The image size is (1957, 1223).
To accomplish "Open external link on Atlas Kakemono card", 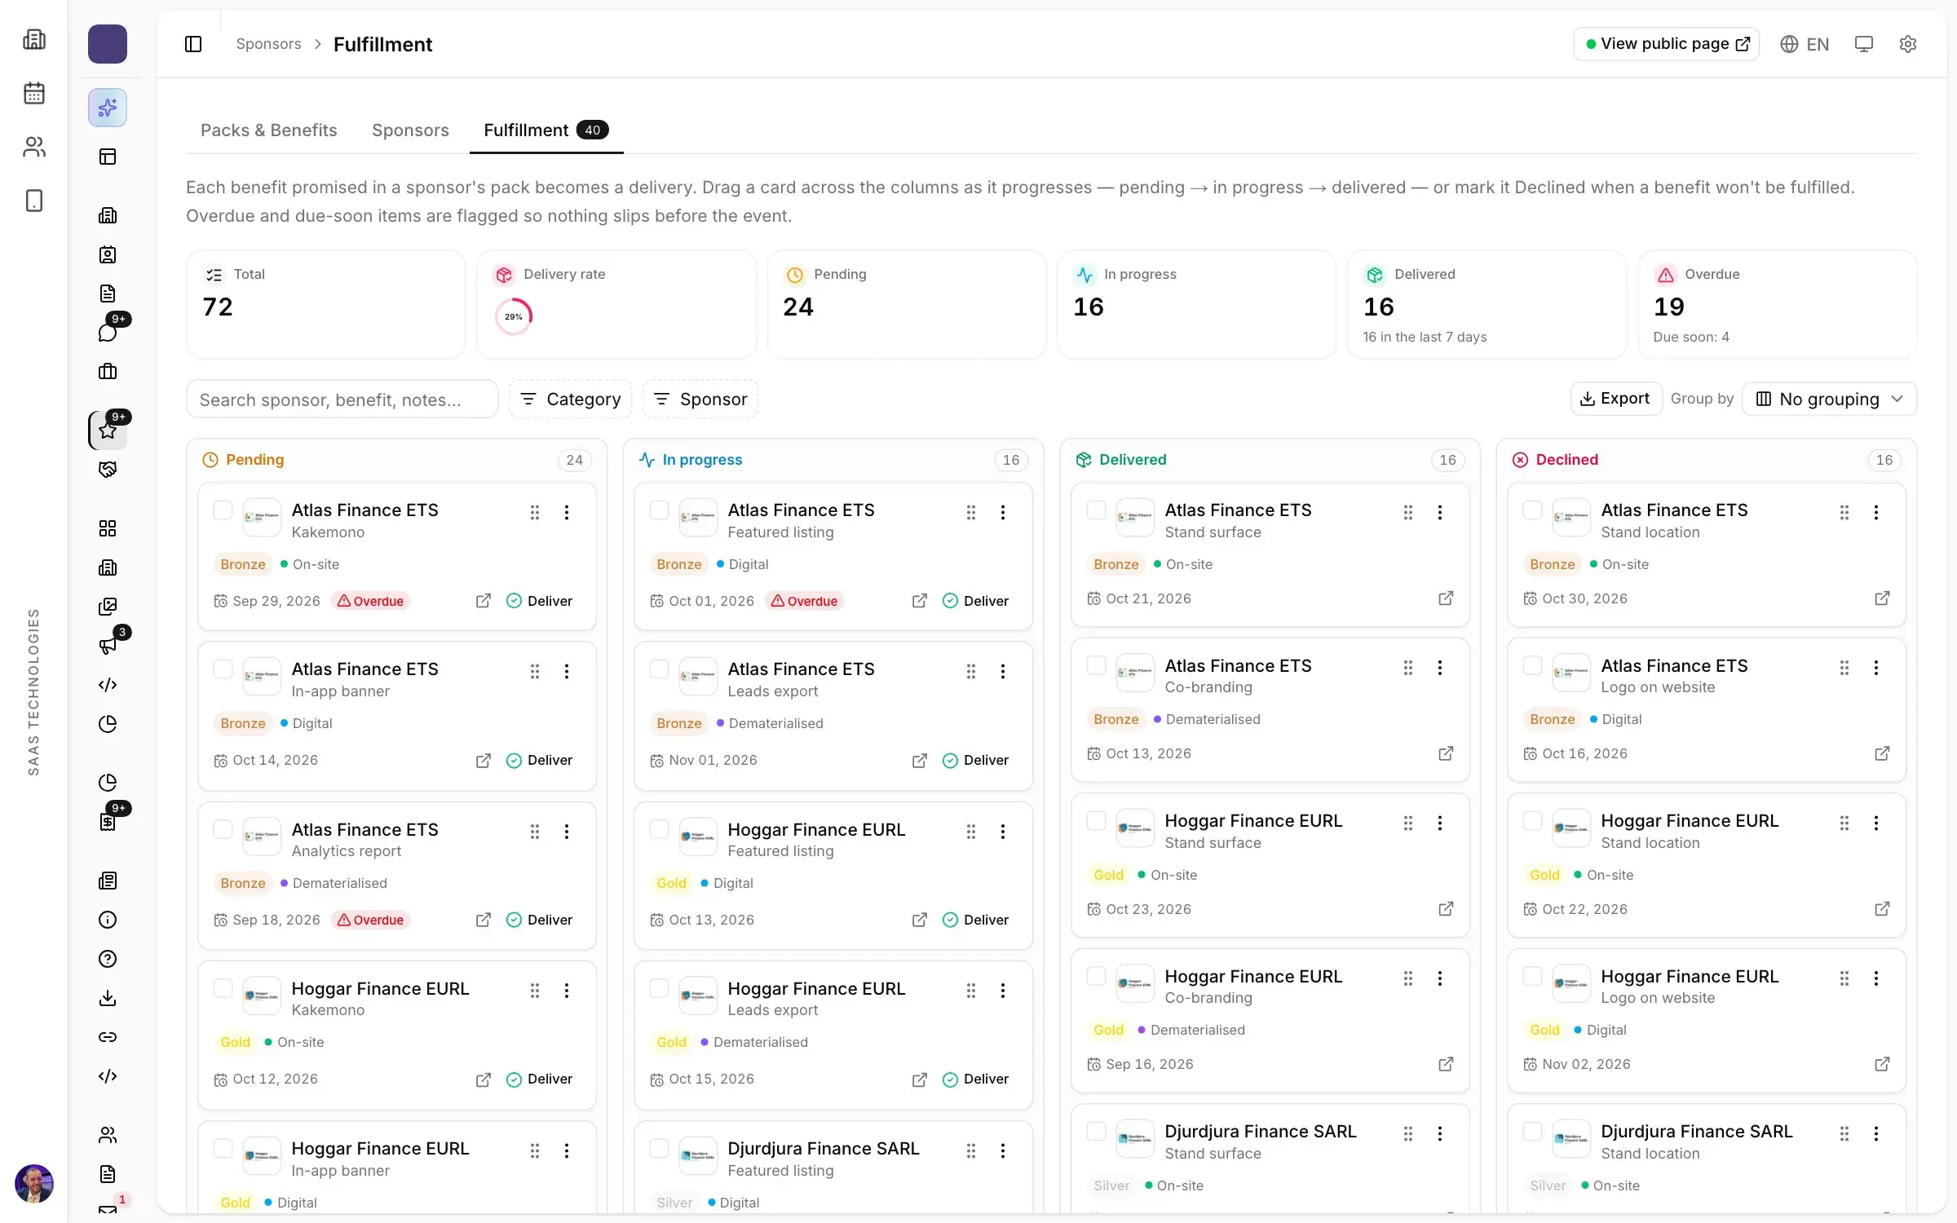I will coord(484,601).
